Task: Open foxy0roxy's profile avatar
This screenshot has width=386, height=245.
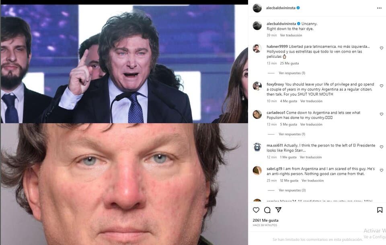Action: [257, 86]
